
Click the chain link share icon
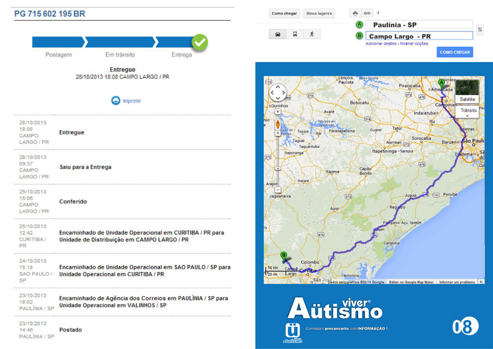(366, 13)
